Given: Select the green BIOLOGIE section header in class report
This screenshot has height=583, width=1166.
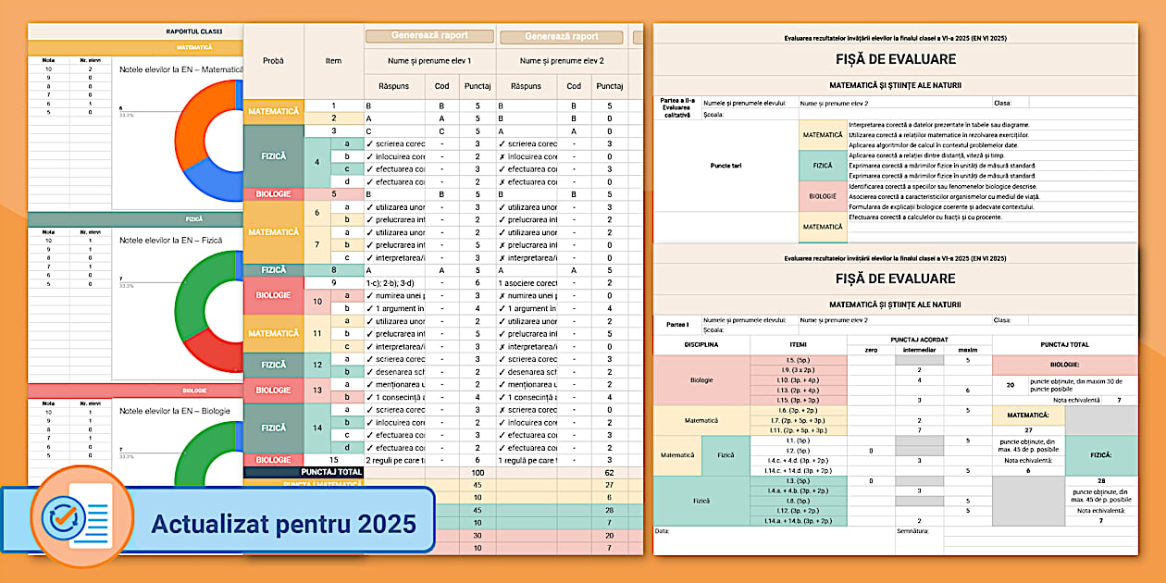Looking at the screenshot, I should [x=192, y=391].
